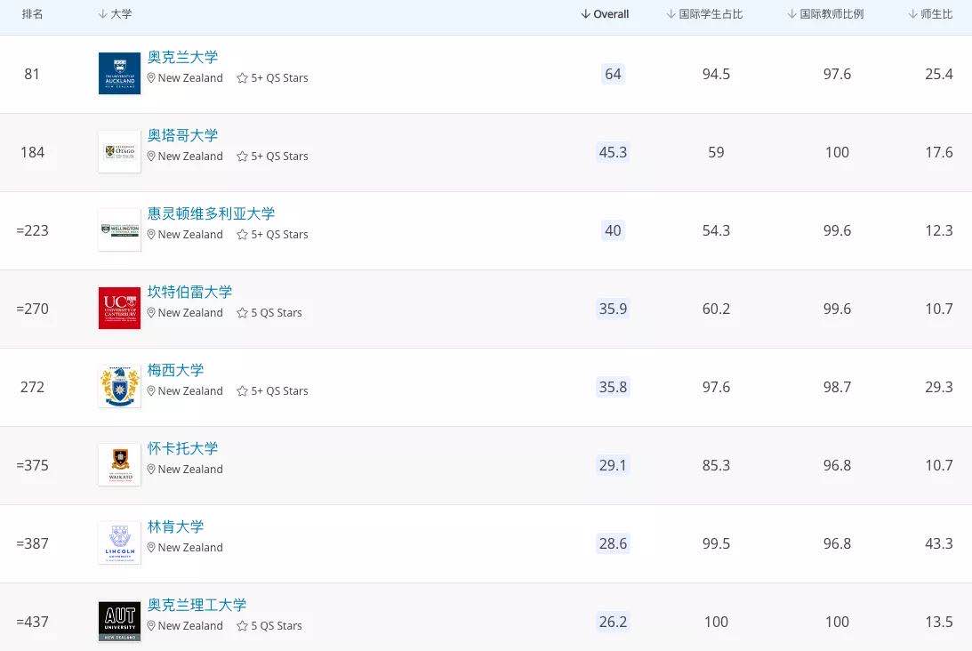Click the location pin icon for 奥克兰大学
The height and width of the screenshot is (651, 972).
click(x=150, y=78)
